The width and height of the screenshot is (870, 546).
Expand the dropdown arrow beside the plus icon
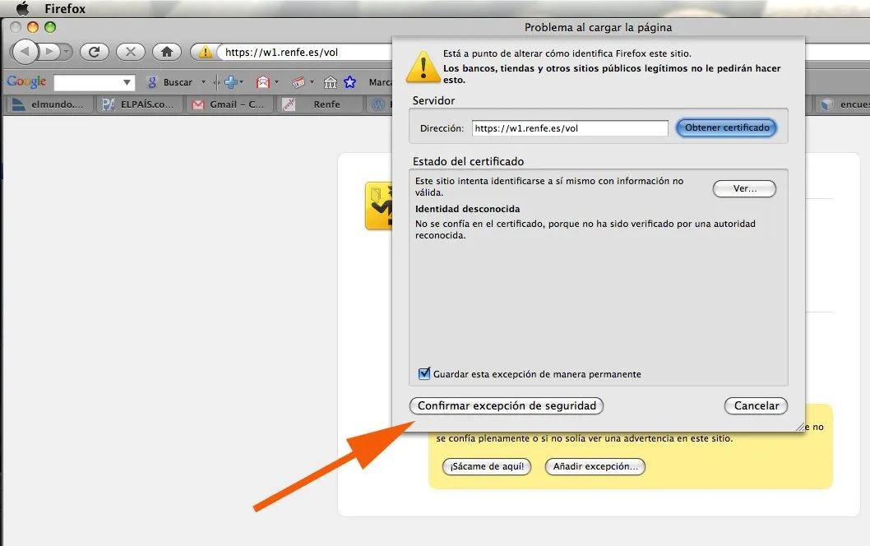242,82
